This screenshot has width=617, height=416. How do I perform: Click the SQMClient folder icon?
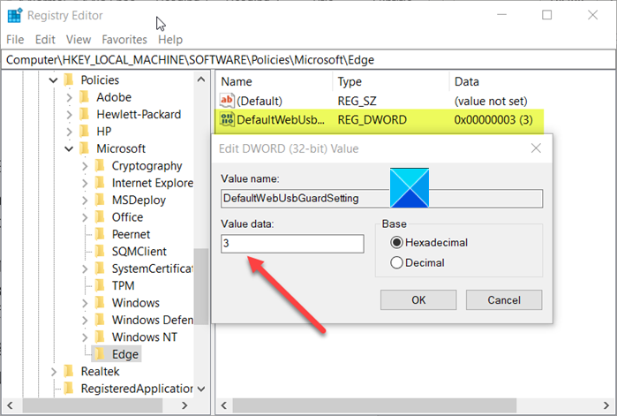(x=100, y=251)
